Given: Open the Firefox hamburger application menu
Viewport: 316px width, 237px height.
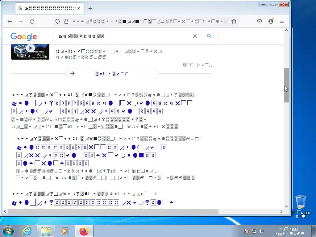Looking at the screenshot, I should point(282,21).
